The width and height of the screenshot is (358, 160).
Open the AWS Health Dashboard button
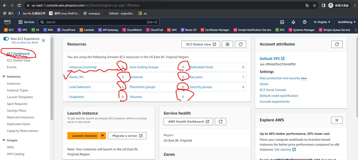tap(188, 121)
